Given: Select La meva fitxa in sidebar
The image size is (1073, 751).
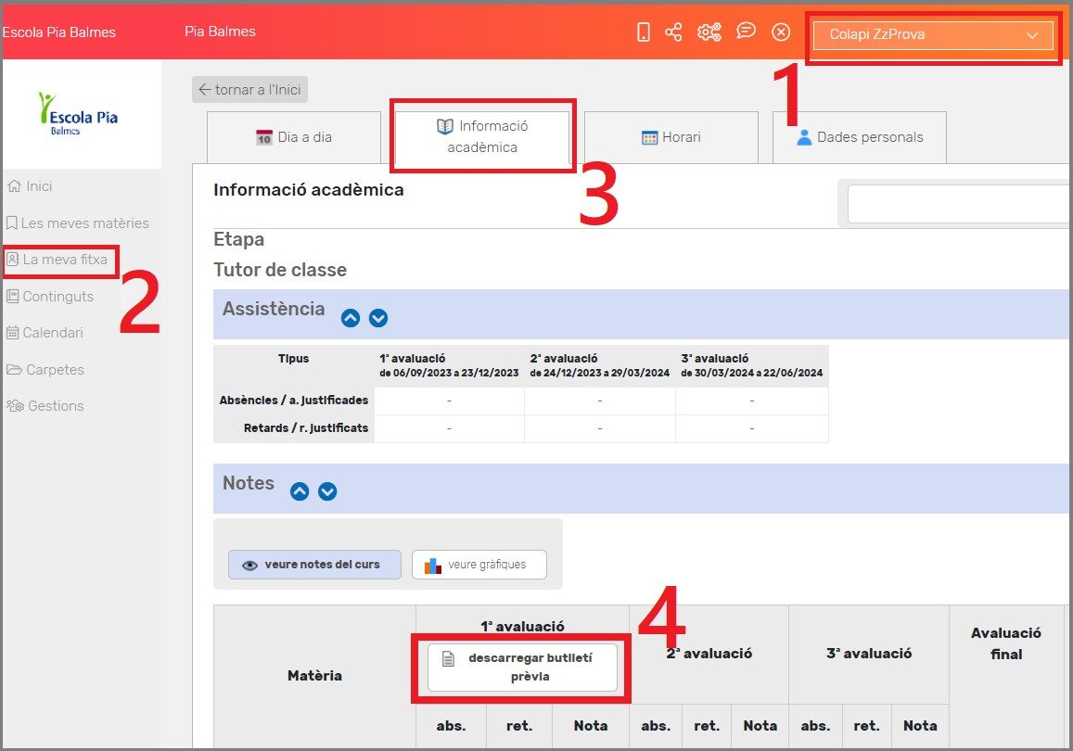Looking at the screenshot, I should click(x=64, y=261).
